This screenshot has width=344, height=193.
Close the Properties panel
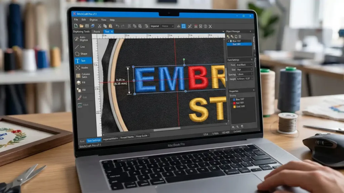pos(254,90)
